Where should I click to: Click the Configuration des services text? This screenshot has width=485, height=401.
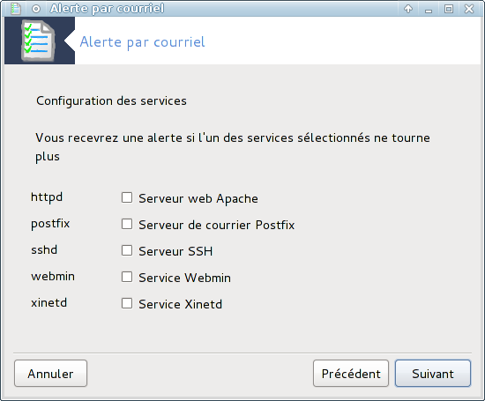(111, 101)
